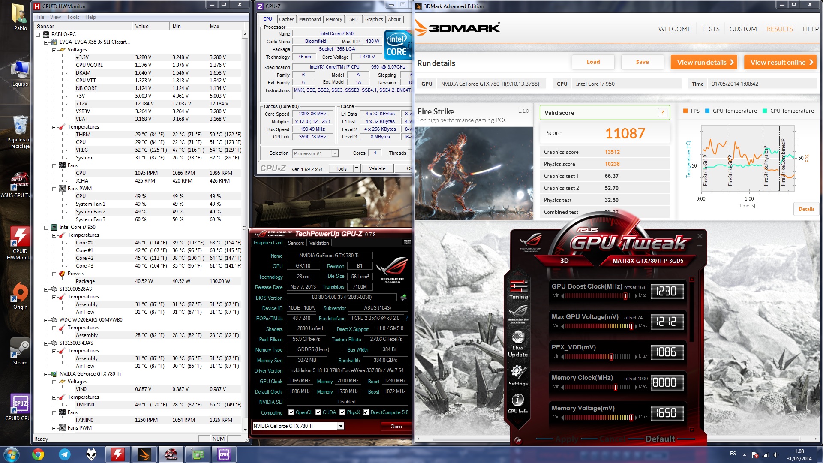
Task: Click 3DMark valid score help icon
Action: [x=662, y=113]
